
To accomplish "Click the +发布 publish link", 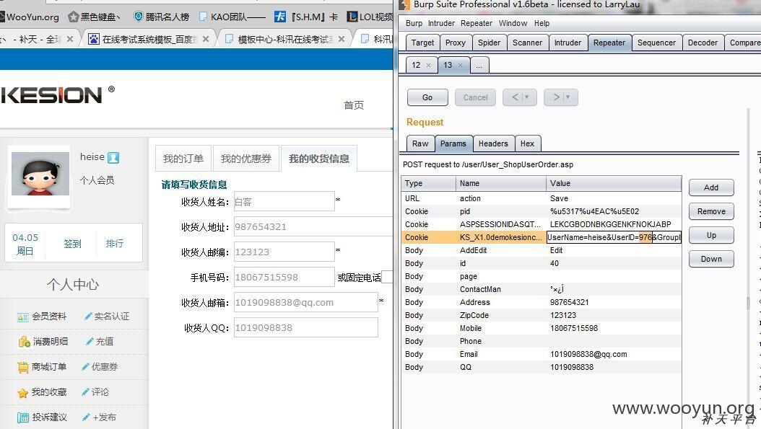I will tap(99, 417).
